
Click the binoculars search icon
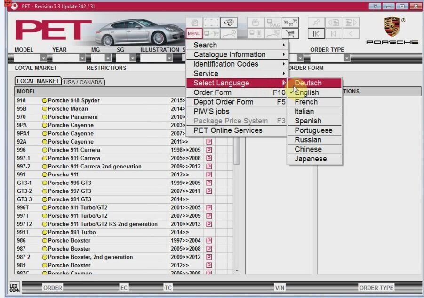tap(229, 23)
